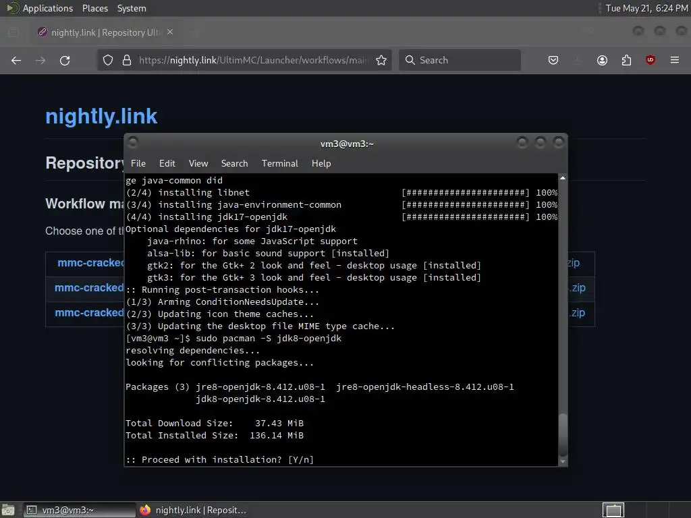Click the terminal scrollbar thumb
This screenshot has width=691, height=518.
pos(563,435)
